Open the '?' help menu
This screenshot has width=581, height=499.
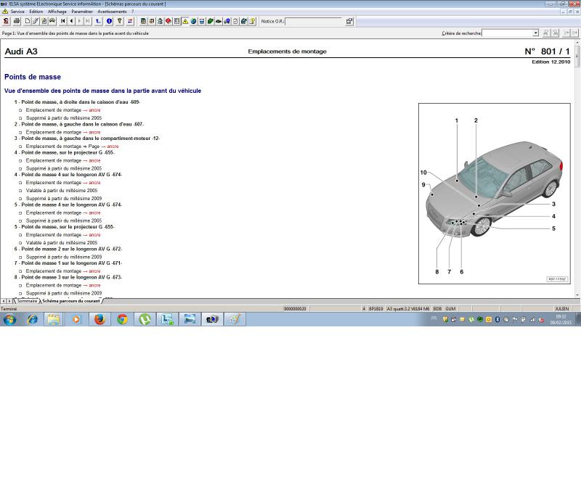[x=132, y=12]
